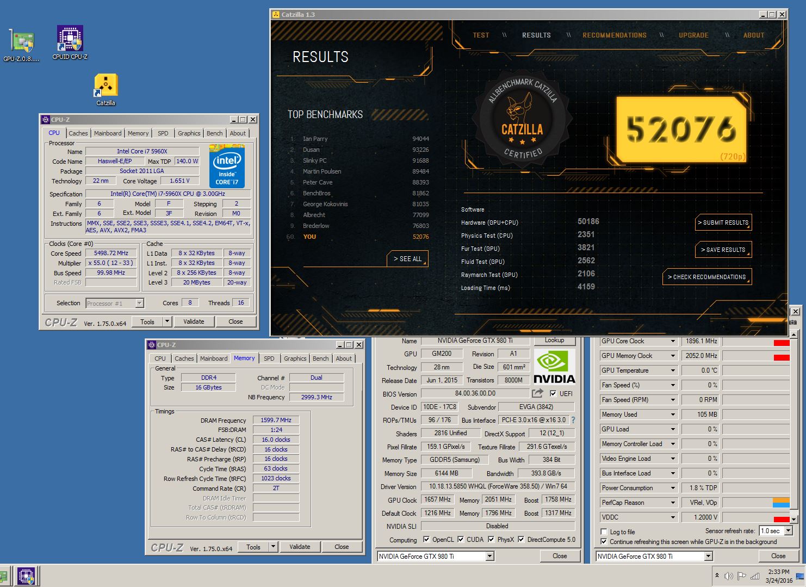Click the BIOS version share icon in GPU-Z
The image size is (806, 587).
[x=537, y=393]
